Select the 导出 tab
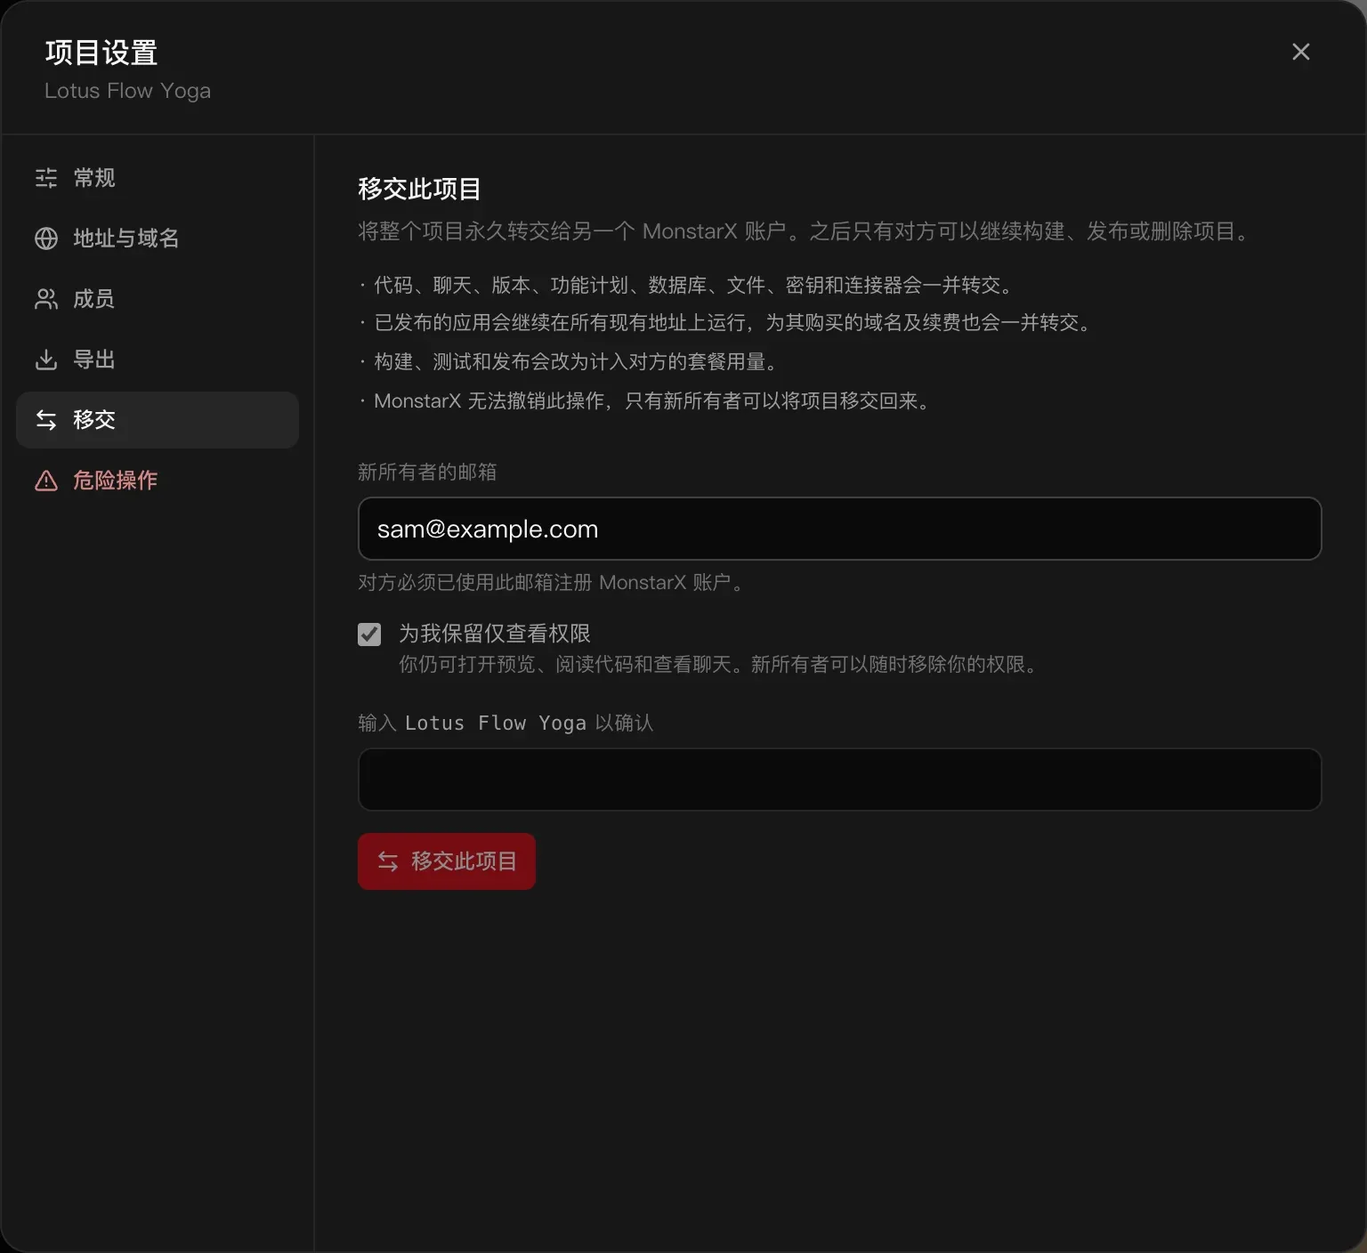Image resolution: width=1367 pixels, height=1253 pixels. click(x=158, y=360)
